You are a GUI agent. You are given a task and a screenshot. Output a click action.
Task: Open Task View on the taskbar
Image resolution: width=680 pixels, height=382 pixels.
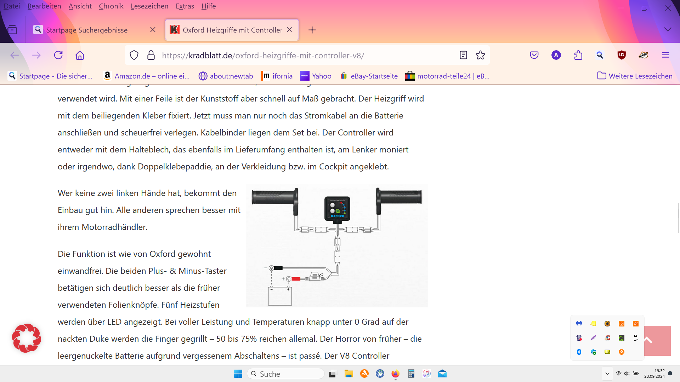pyautogui.click(x=333, y=374)
